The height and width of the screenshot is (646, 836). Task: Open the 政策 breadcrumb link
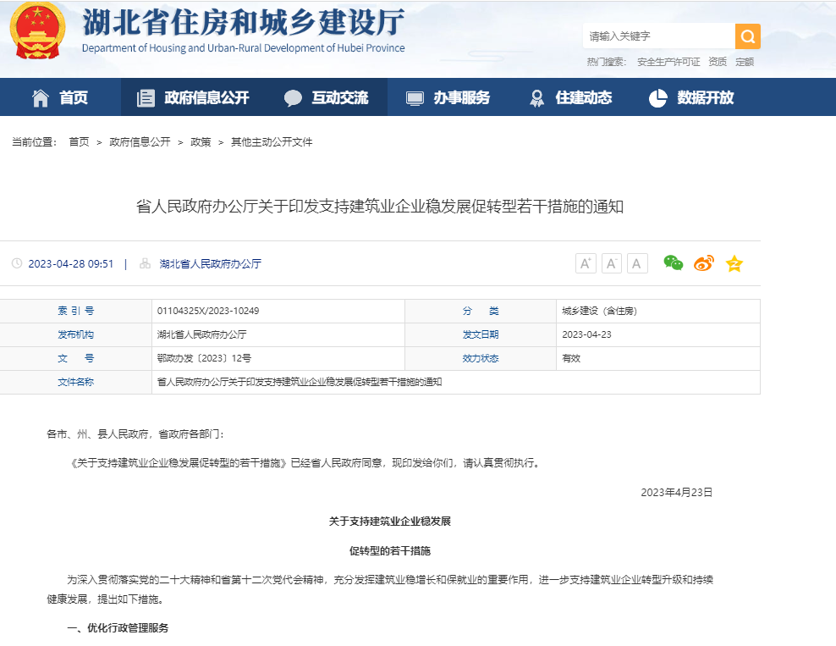pyautogui.click(x=200, y=141)
